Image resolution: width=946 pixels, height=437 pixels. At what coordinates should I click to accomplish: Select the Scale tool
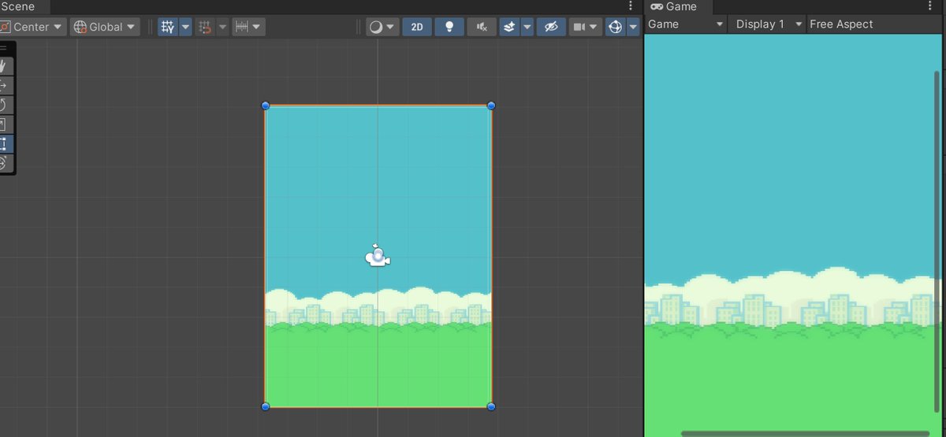(x=4, y=124)
